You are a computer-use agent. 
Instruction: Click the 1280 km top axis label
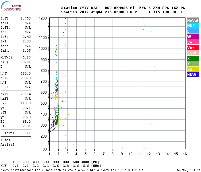43,18
